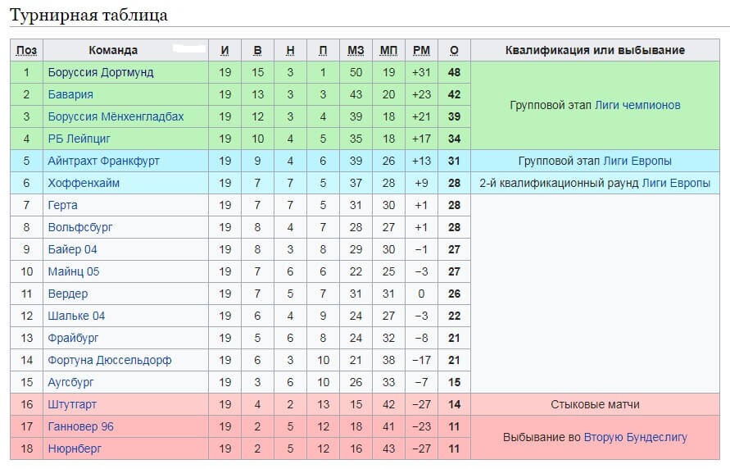730x469 pixels.
Task: Click the Поз column header abbreviation
Action: (x=26, y=50)
